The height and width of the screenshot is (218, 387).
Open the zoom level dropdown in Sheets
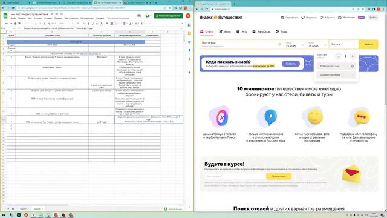[28, 24]
